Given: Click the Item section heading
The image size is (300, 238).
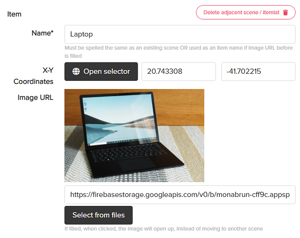Looking at the screenshot, I should click(x=14, y=14).
